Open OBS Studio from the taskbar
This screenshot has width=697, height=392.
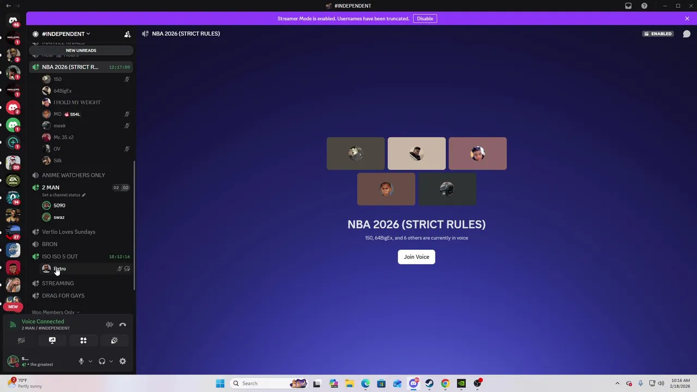[477, 383]
